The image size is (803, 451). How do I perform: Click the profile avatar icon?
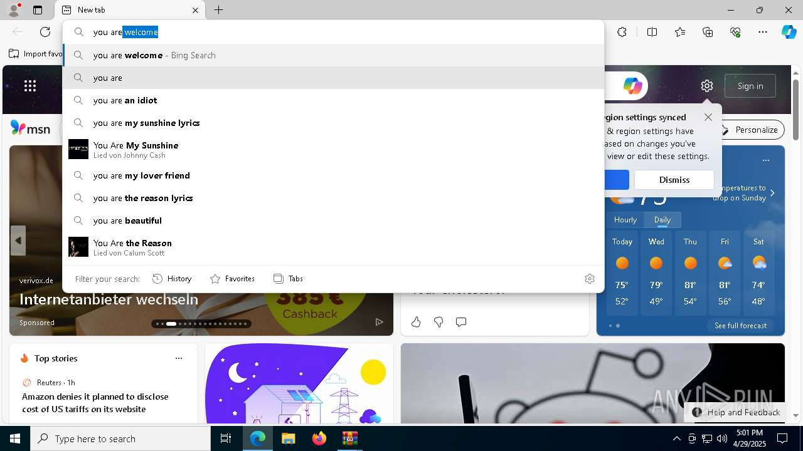click(x=13, y=10)
